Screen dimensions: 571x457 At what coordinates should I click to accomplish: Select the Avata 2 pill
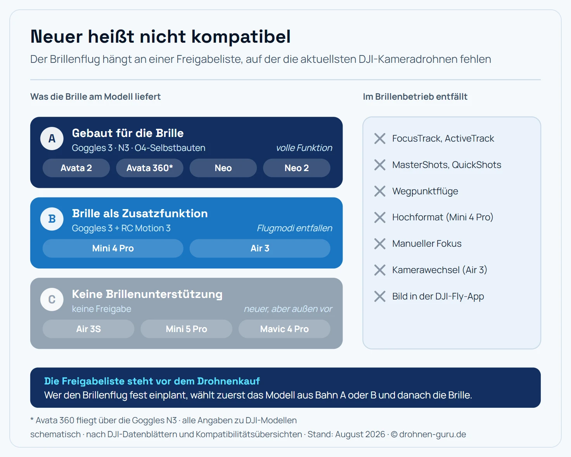(76, 168)
